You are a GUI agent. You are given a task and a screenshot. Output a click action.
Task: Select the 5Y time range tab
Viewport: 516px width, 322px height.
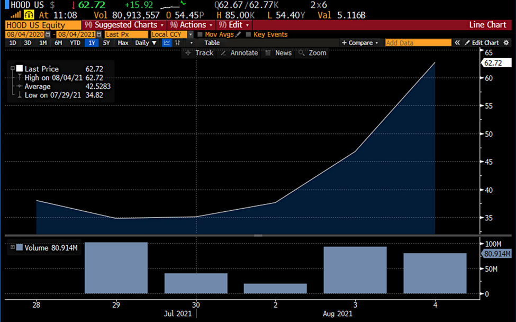click(106, 43)
